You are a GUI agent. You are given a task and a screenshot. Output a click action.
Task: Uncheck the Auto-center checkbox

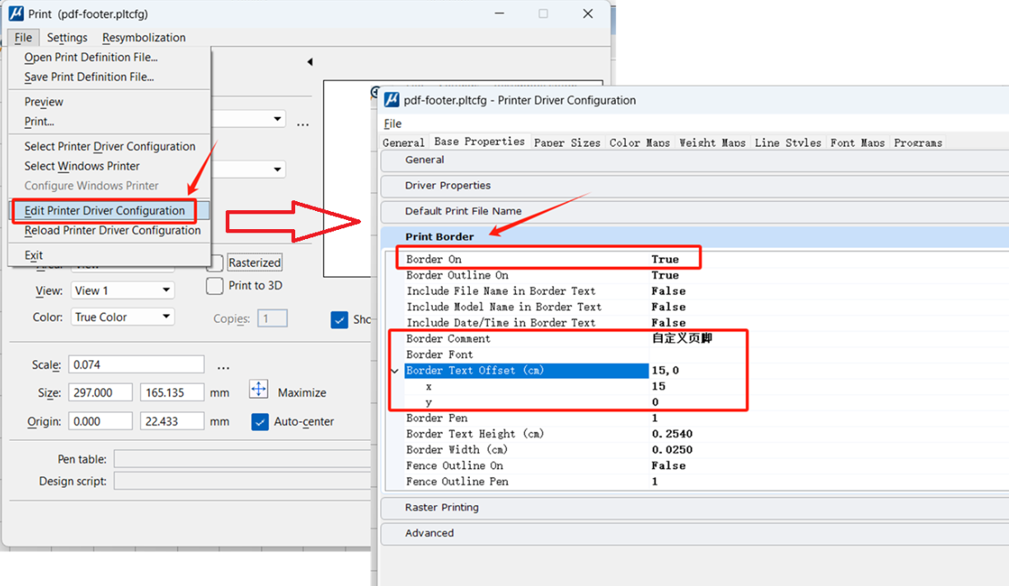click(x=260, y=422)
